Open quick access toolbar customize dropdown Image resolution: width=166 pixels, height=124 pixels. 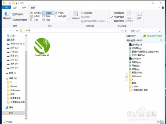click(x=16, y=3)
